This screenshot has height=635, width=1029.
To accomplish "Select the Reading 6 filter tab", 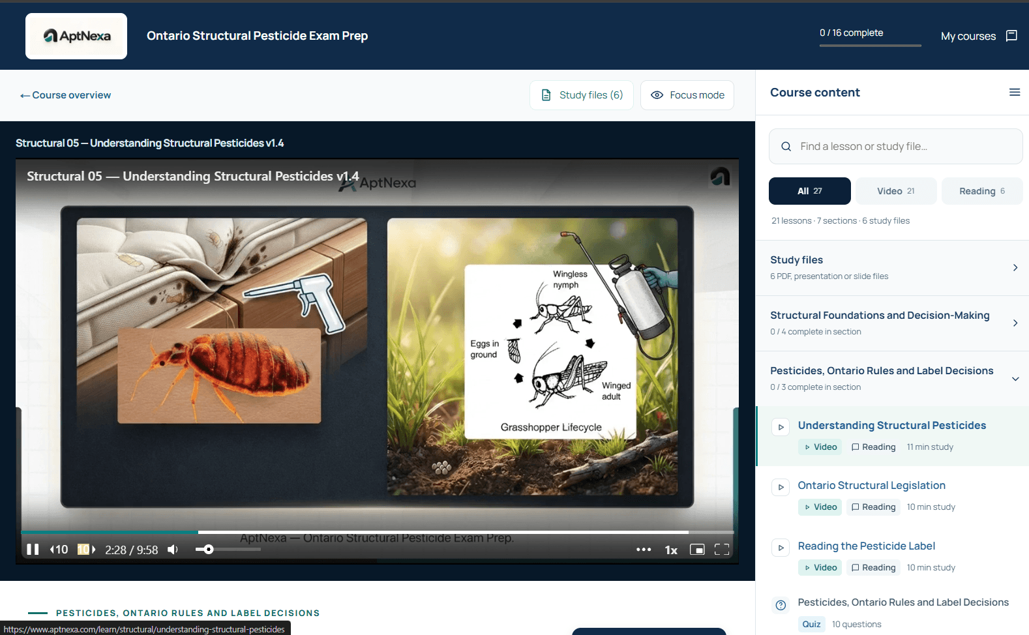I will pos(982,191).
